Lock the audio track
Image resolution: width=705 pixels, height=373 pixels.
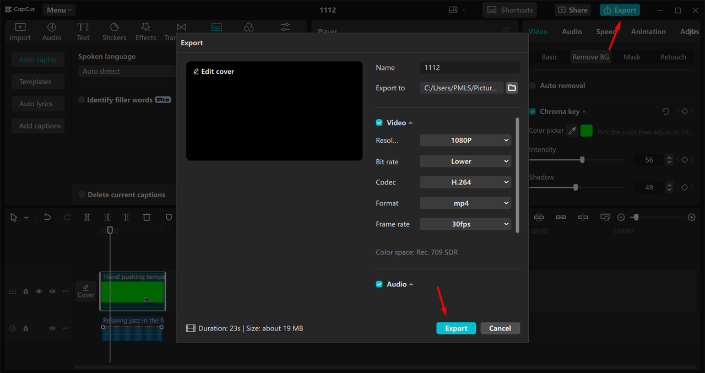click(26, 328)
